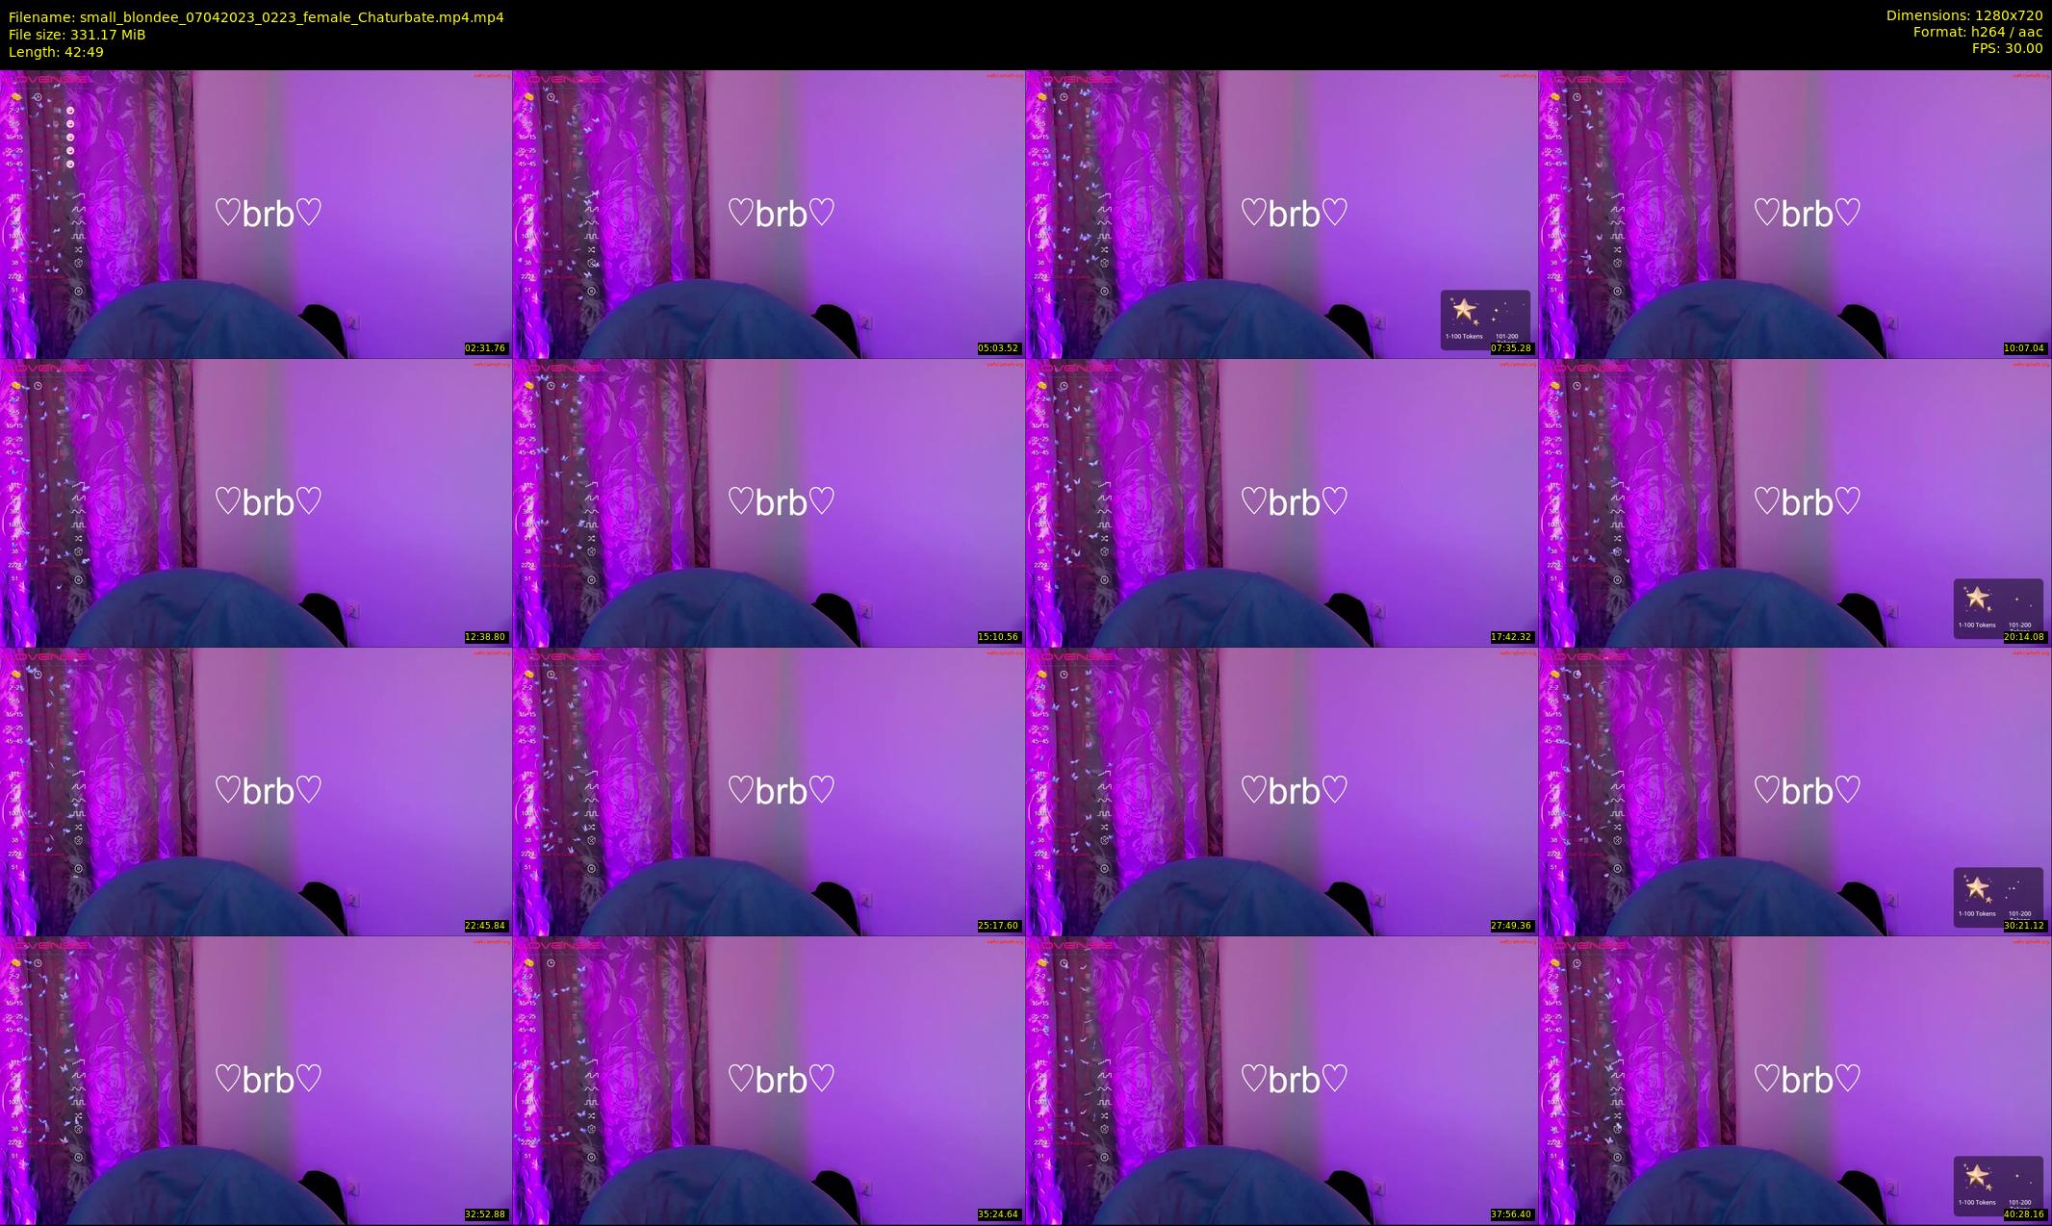Jump to the 25:17.60 frame
This screenshot has height=1226, width=2052.
pyautogui.click(x=769, y=791)
